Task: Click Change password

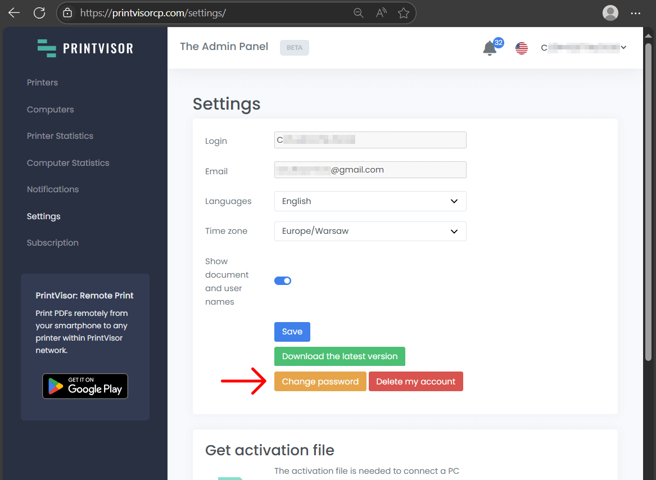Action: (320, 381)
